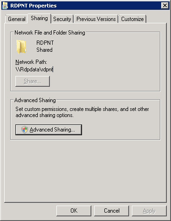Open Advanced Sharing settings
Image resolution: width=171 pixels, height=221 pixels.
[48, 130]
